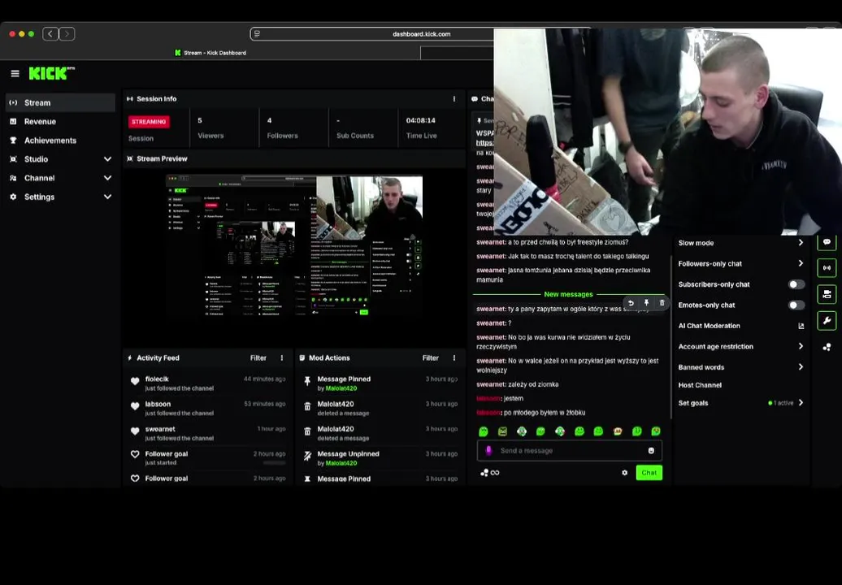
Task: Open the Activity Feed Filter dropdown
Action: [258, 358]
